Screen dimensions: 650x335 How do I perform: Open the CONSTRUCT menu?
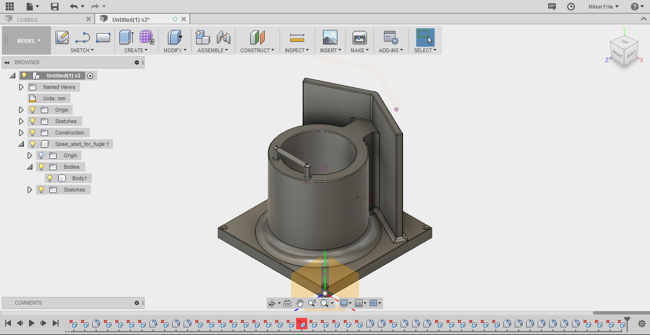[x=257, y=50]
